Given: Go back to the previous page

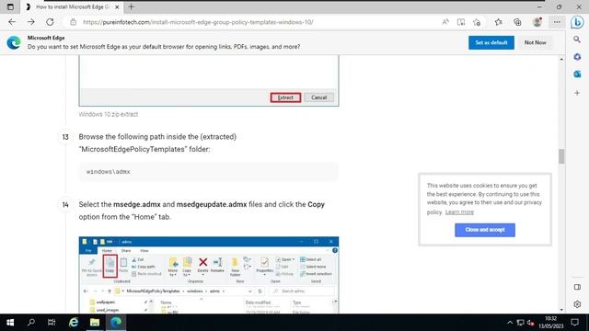Looking at the screenshot, I should point(12,22).
